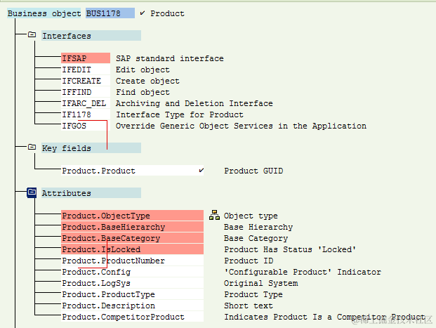The image size is (436, 328).
Task: Click "Product Has Status 'Locked'" text
Action: 290,249
